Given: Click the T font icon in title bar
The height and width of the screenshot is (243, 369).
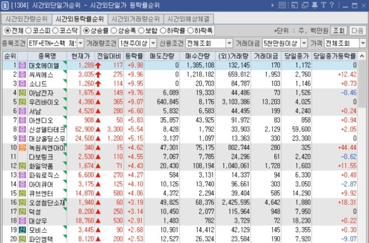Looking at the screenshot, I should click(324, 5).
